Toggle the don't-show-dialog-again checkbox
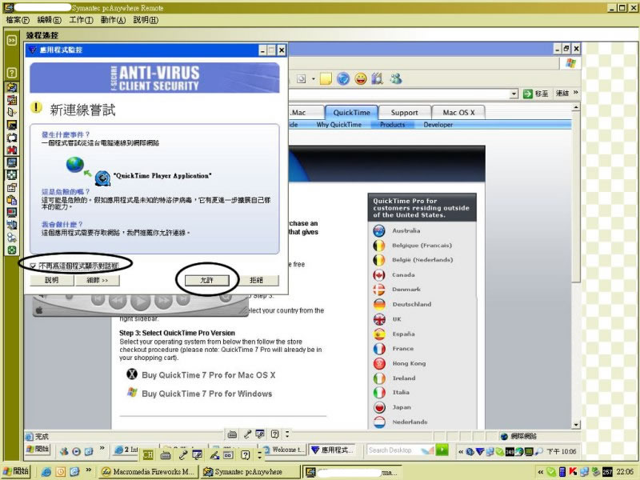640x480 pixels. pyautogui.click(x=33, y=266)
